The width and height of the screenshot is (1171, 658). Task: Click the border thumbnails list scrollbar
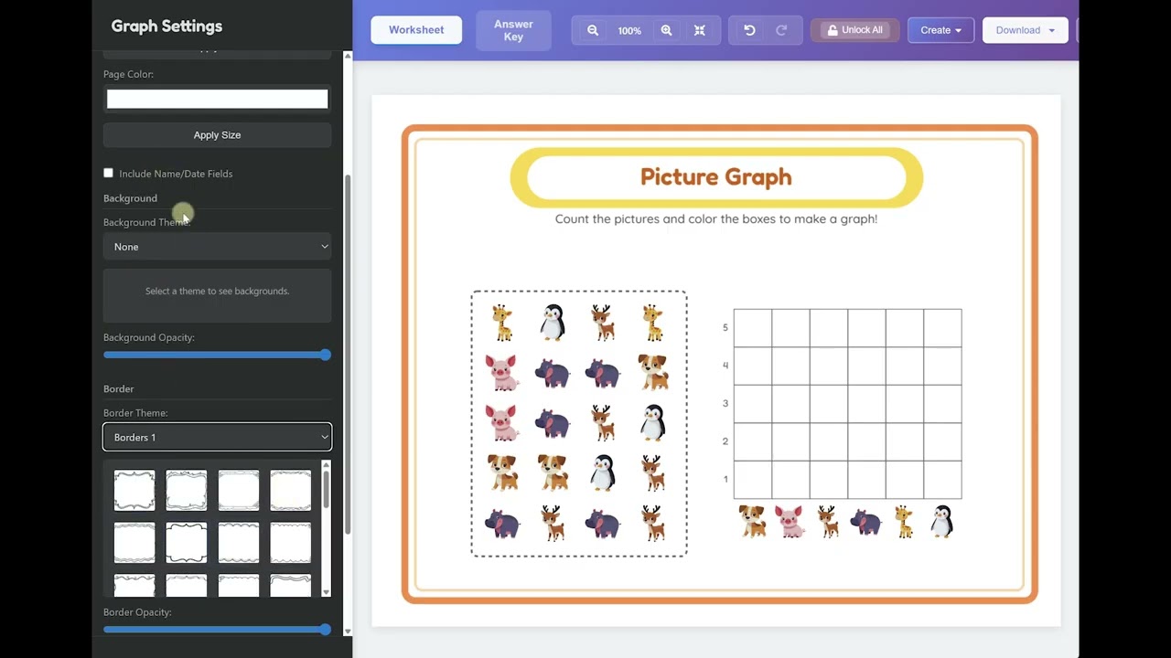click(x=326, y=491)
